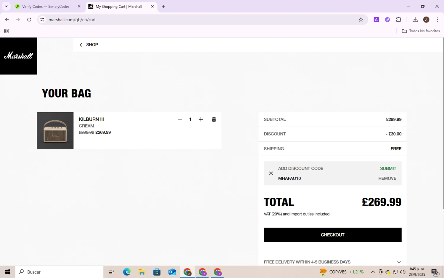The image size is (444, 278).
Task: Click the VAT (20%) included note
Action: point(296,214)
